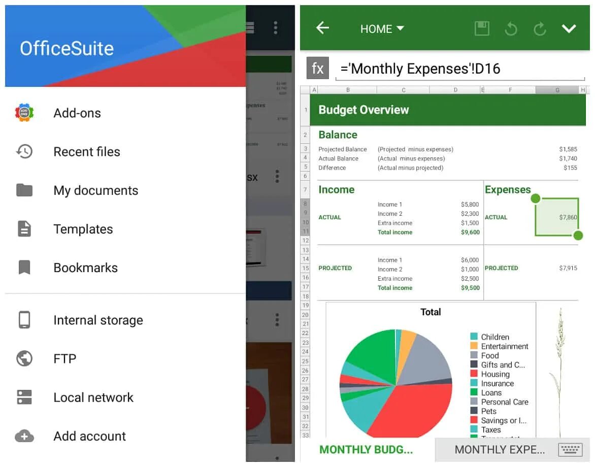Select the $9,600 total income cell
Screen dimensions: 595x467
470,232
